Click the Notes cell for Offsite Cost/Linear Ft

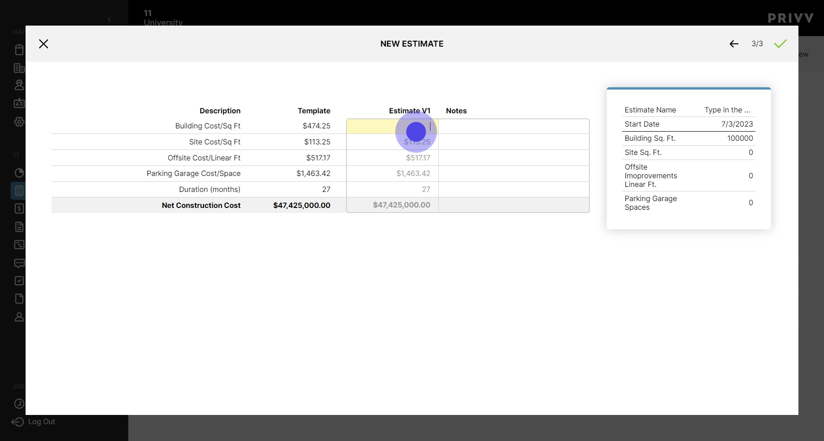514,158
